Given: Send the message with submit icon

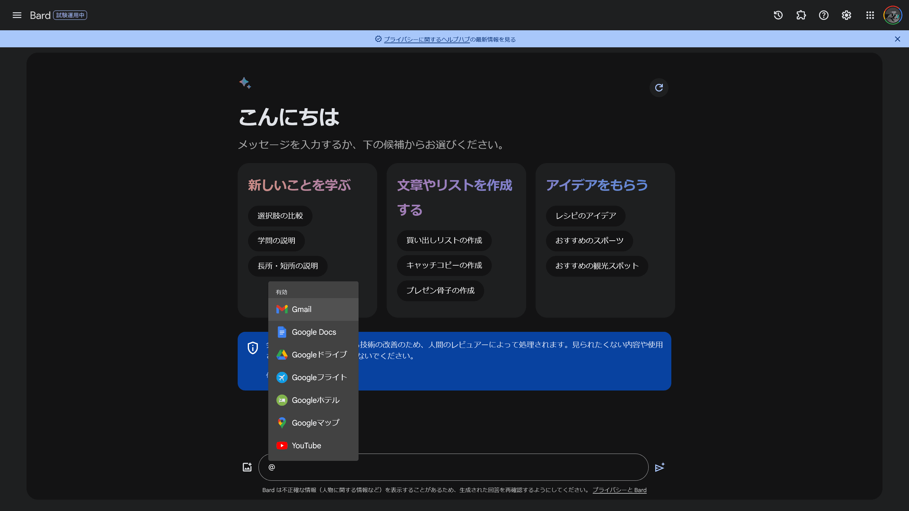Looking at the screenshot, I should coord(660,467).
